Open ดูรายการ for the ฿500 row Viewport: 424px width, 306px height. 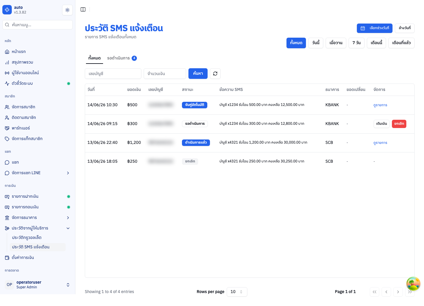380,105
